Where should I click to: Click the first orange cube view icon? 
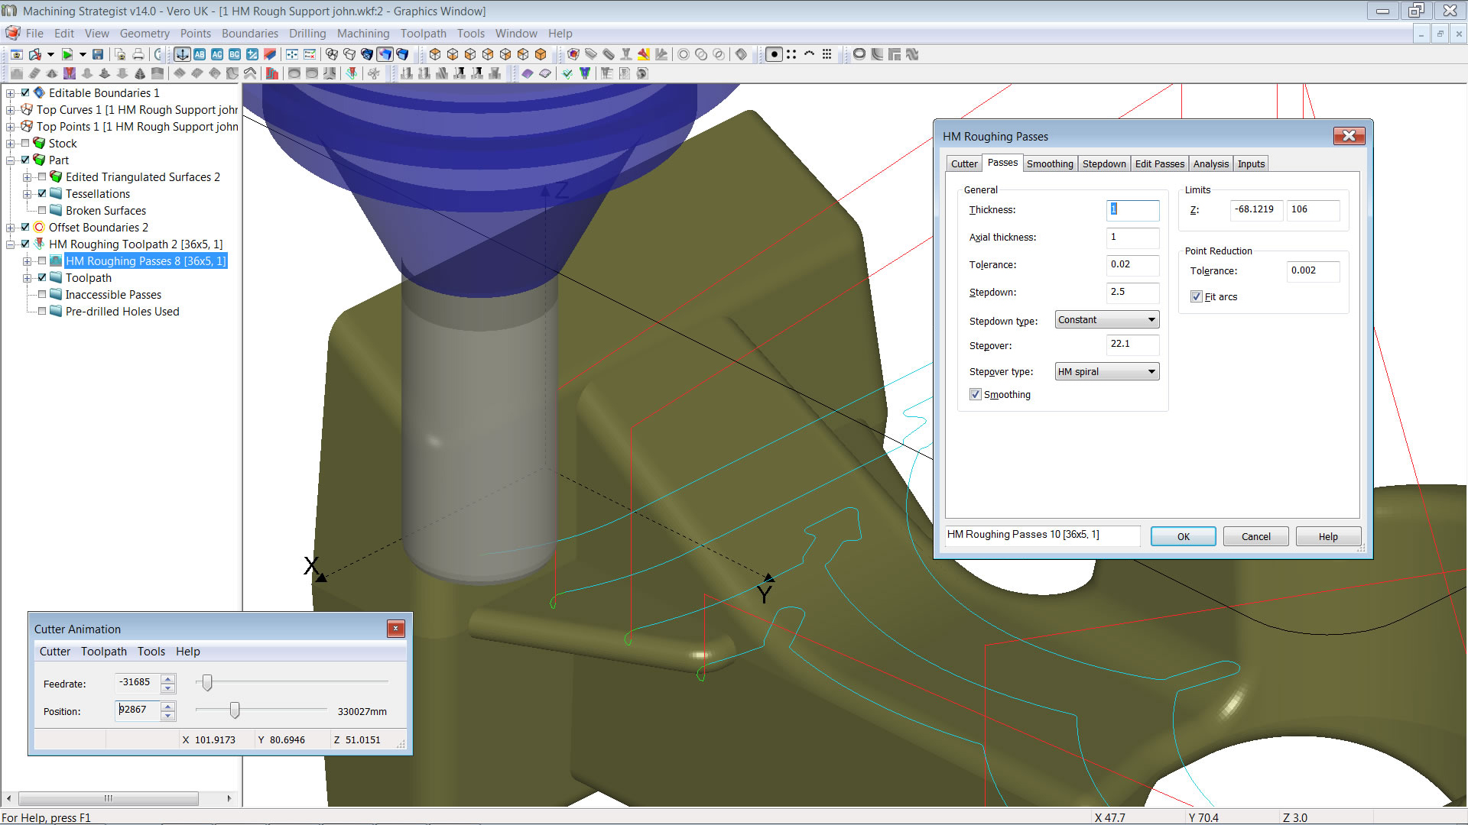point(435,54)
